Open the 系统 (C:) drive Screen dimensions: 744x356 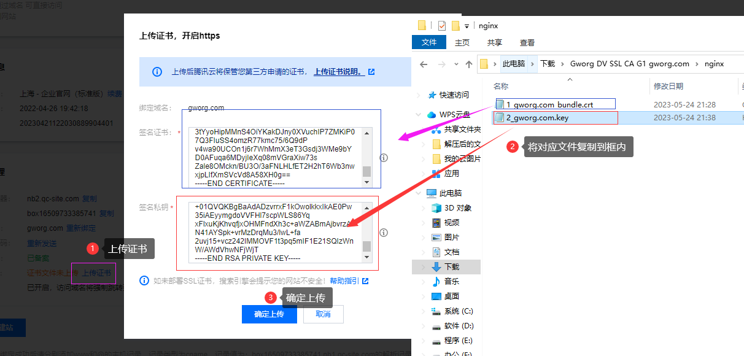(458, 311)
